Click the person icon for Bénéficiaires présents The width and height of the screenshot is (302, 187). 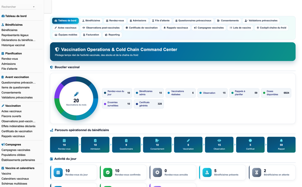[x=207, y=172]
